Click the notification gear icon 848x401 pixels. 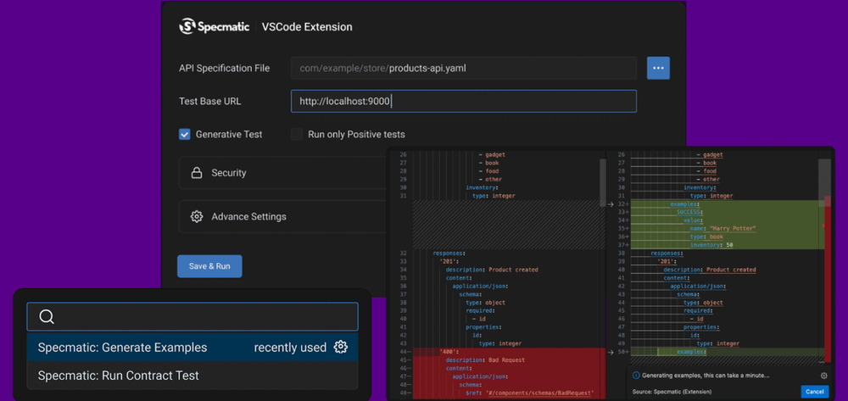[x=823, y=375]
